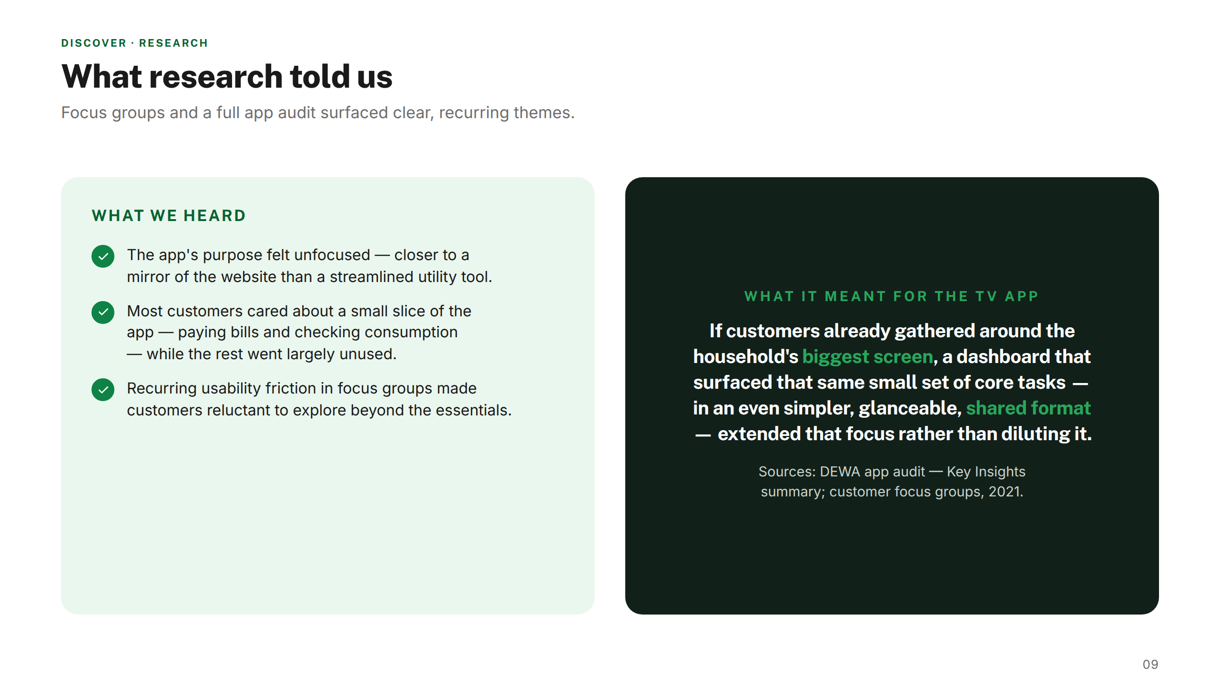The image size is (1220, 686).
Task: Click the page number 09
Action: pos(1150,664)
